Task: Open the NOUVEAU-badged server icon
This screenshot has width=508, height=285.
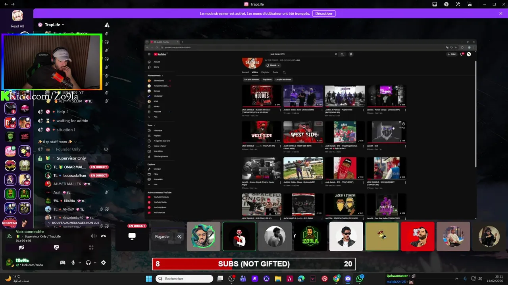Action: [10, 222]
